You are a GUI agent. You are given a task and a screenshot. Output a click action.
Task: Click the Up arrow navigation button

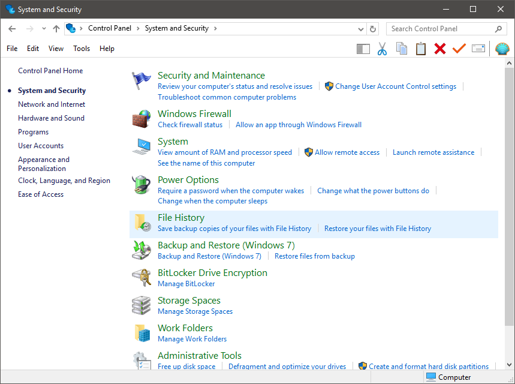[x=56, y=29]
